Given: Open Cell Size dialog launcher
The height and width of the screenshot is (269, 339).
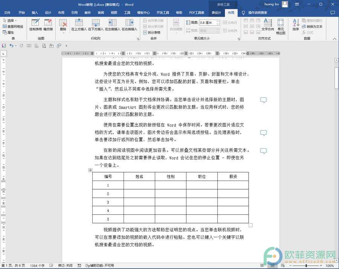Looking at the screenshot, I should 239,39.
